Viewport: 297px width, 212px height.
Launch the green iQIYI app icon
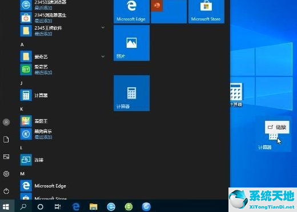pyautogui.click(x=26, y=70)
